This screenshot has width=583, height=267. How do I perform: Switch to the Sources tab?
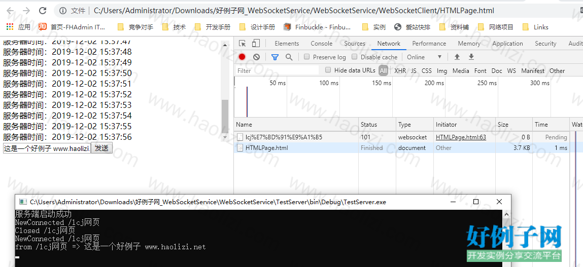(355, 44)
